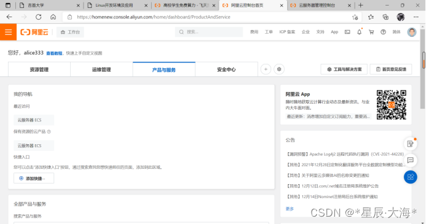
Task: Launch Cloud Shell terminal icon
Action: point(347,32)
